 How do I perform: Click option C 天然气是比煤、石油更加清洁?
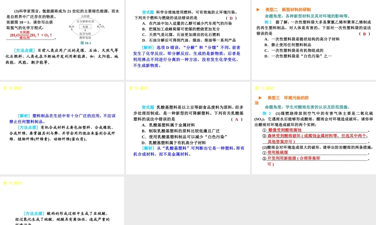181,34
